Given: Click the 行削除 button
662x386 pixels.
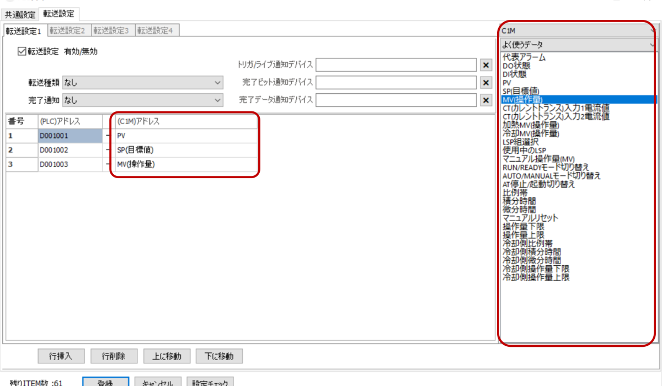Looking at the screenshot, I should click(x=113, y=356).
